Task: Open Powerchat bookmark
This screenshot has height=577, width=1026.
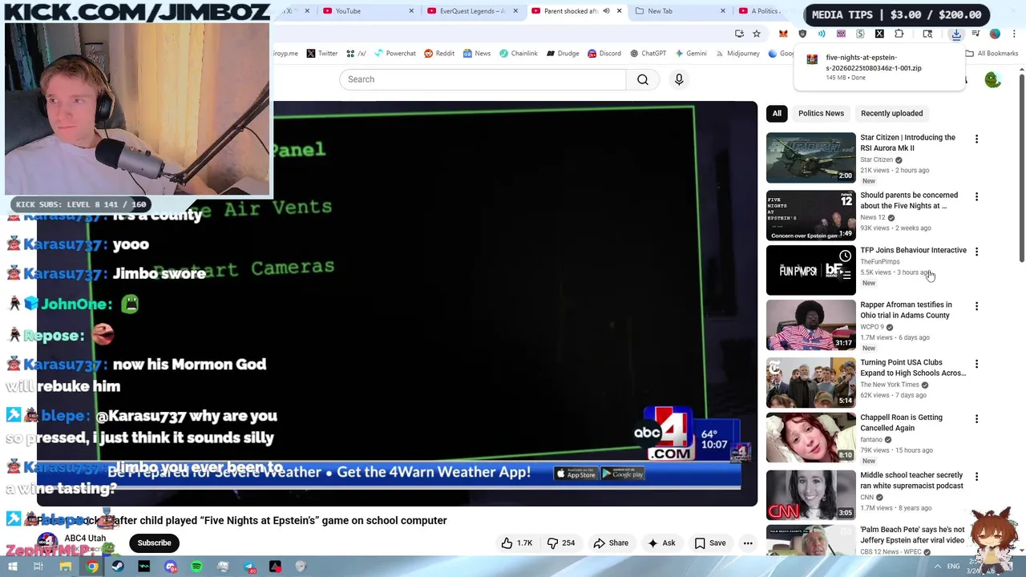Action: 394,54
